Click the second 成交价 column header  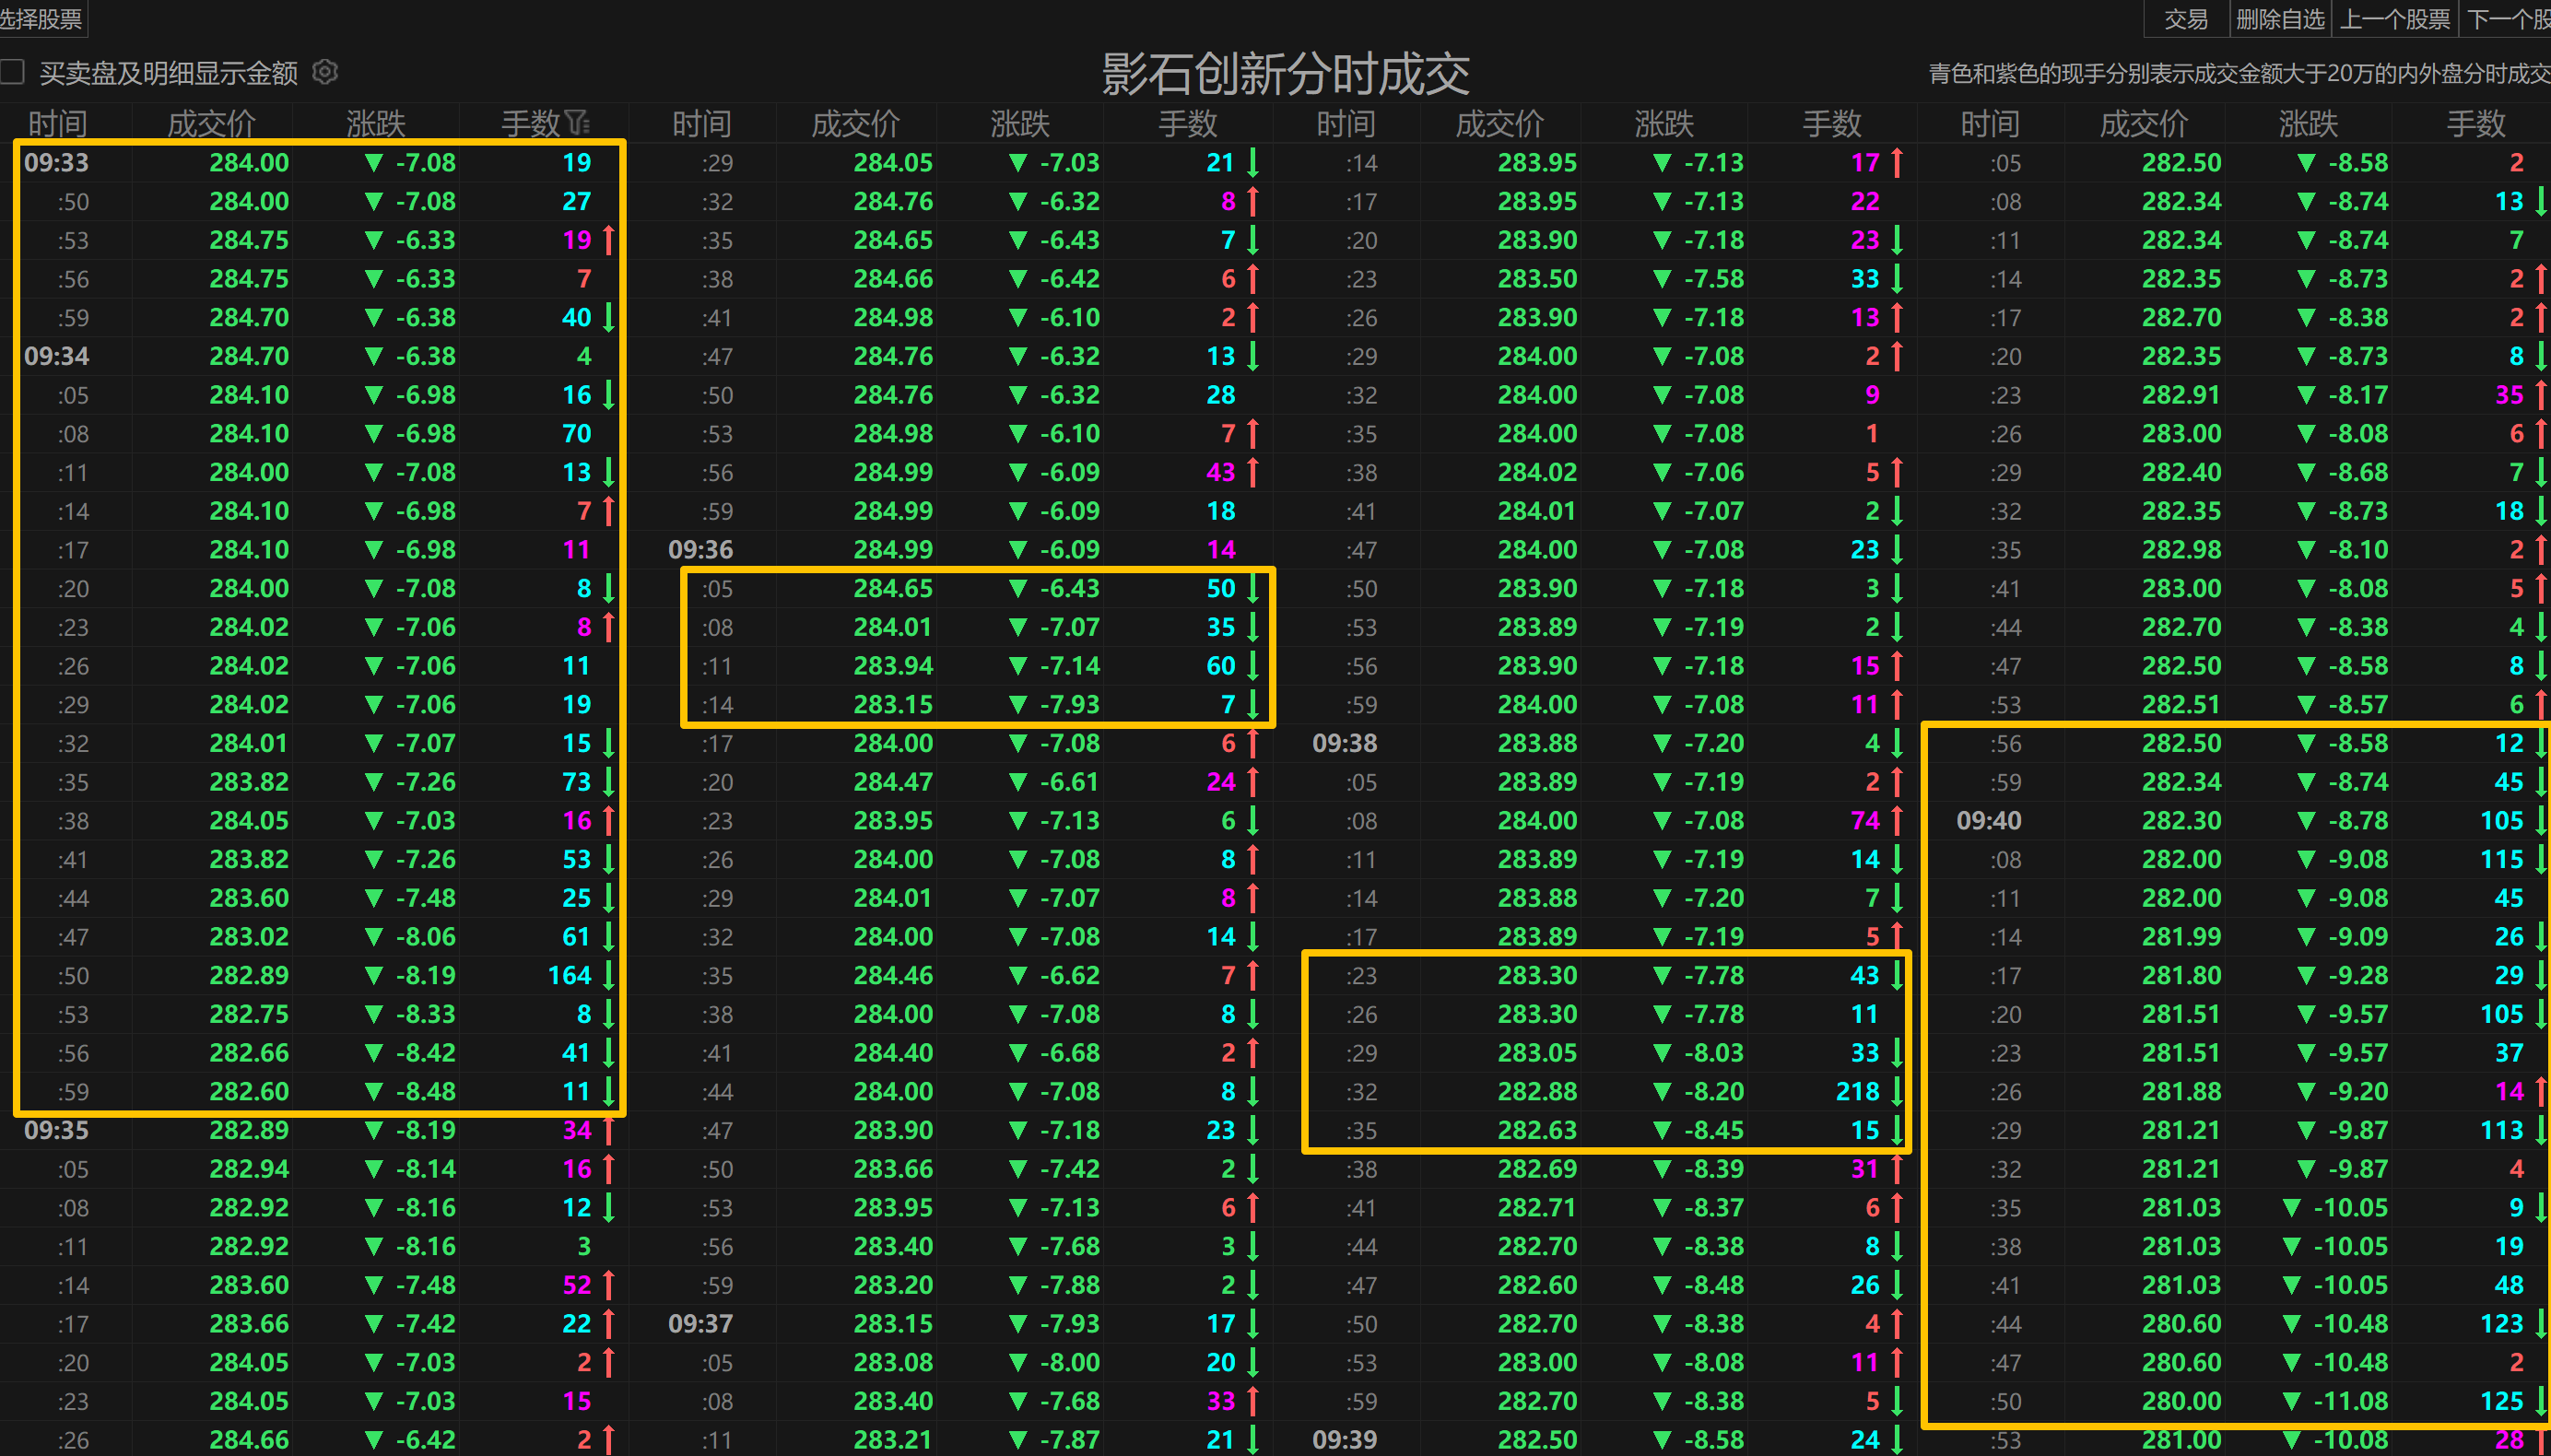click(855, 123)
